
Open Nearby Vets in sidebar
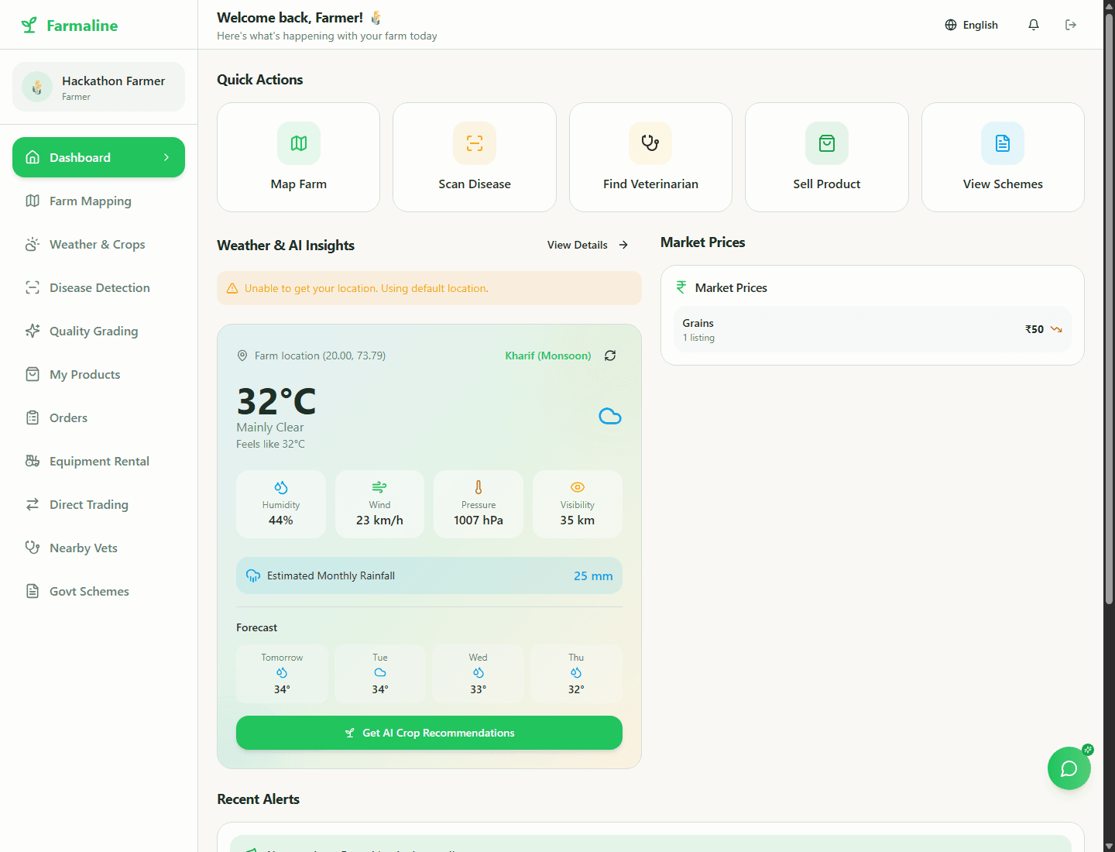98,548
